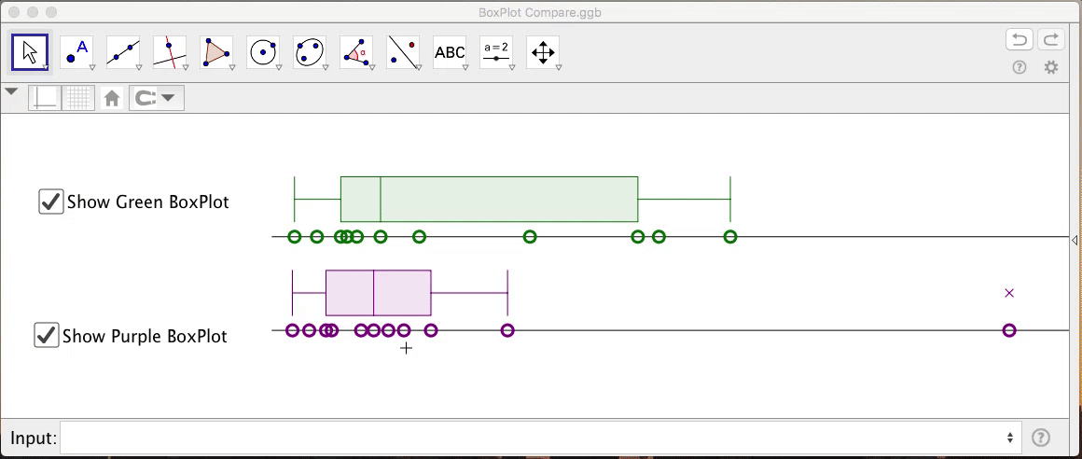Collapse the style bar triangle
The image size is (1082, 459).
(x=11, y=91)
